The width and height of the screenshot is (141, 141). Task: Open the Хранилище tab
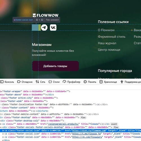(108, 82)
